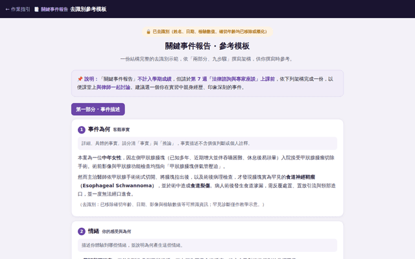Click the number 2 circle badge

pos(82,232)
